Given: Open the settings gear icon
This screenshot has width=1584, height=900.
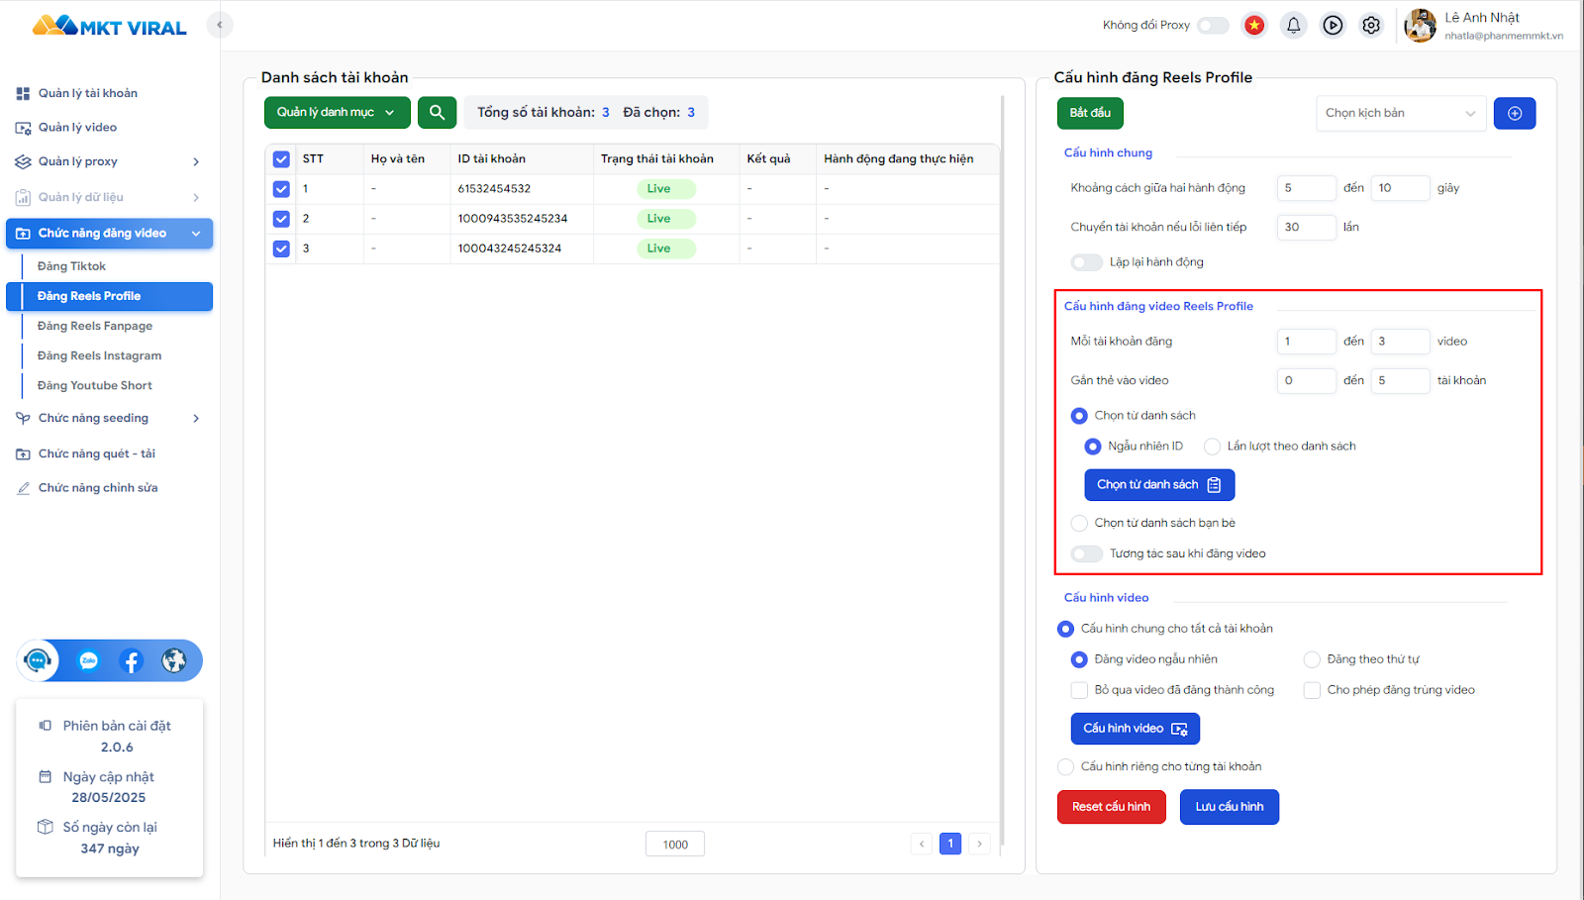Looking at the screenshot, I should [x=1371, y=26].
